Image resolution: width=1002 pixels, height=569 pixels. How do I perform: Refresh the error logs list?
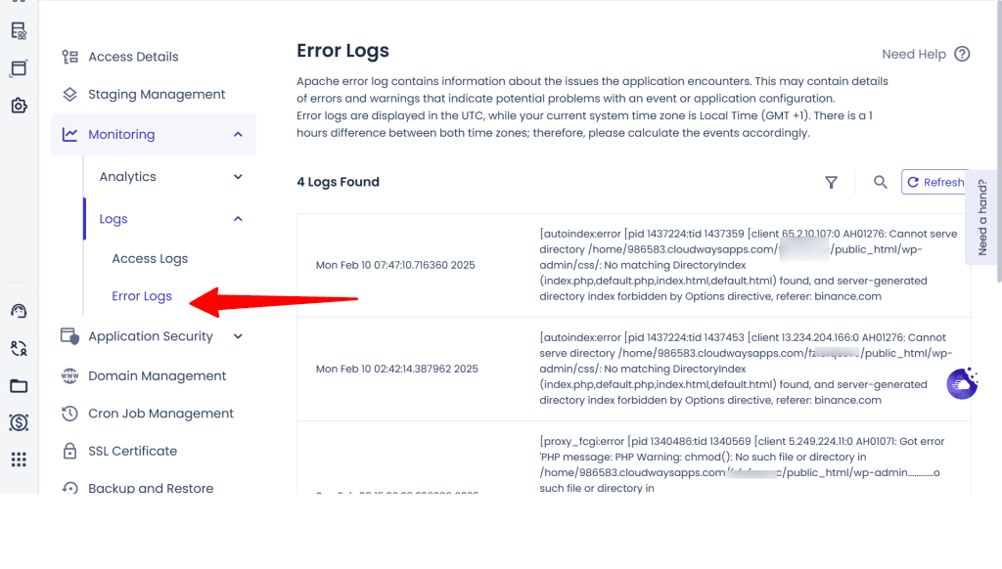(x=935, y=182)
